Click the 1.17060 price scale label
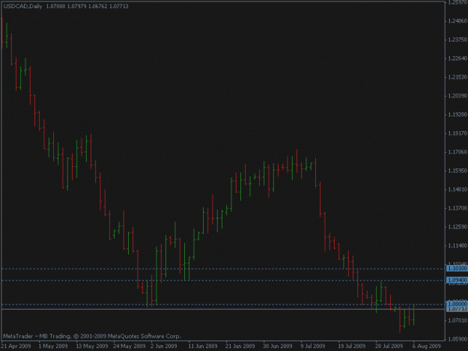 coord(458,152)
